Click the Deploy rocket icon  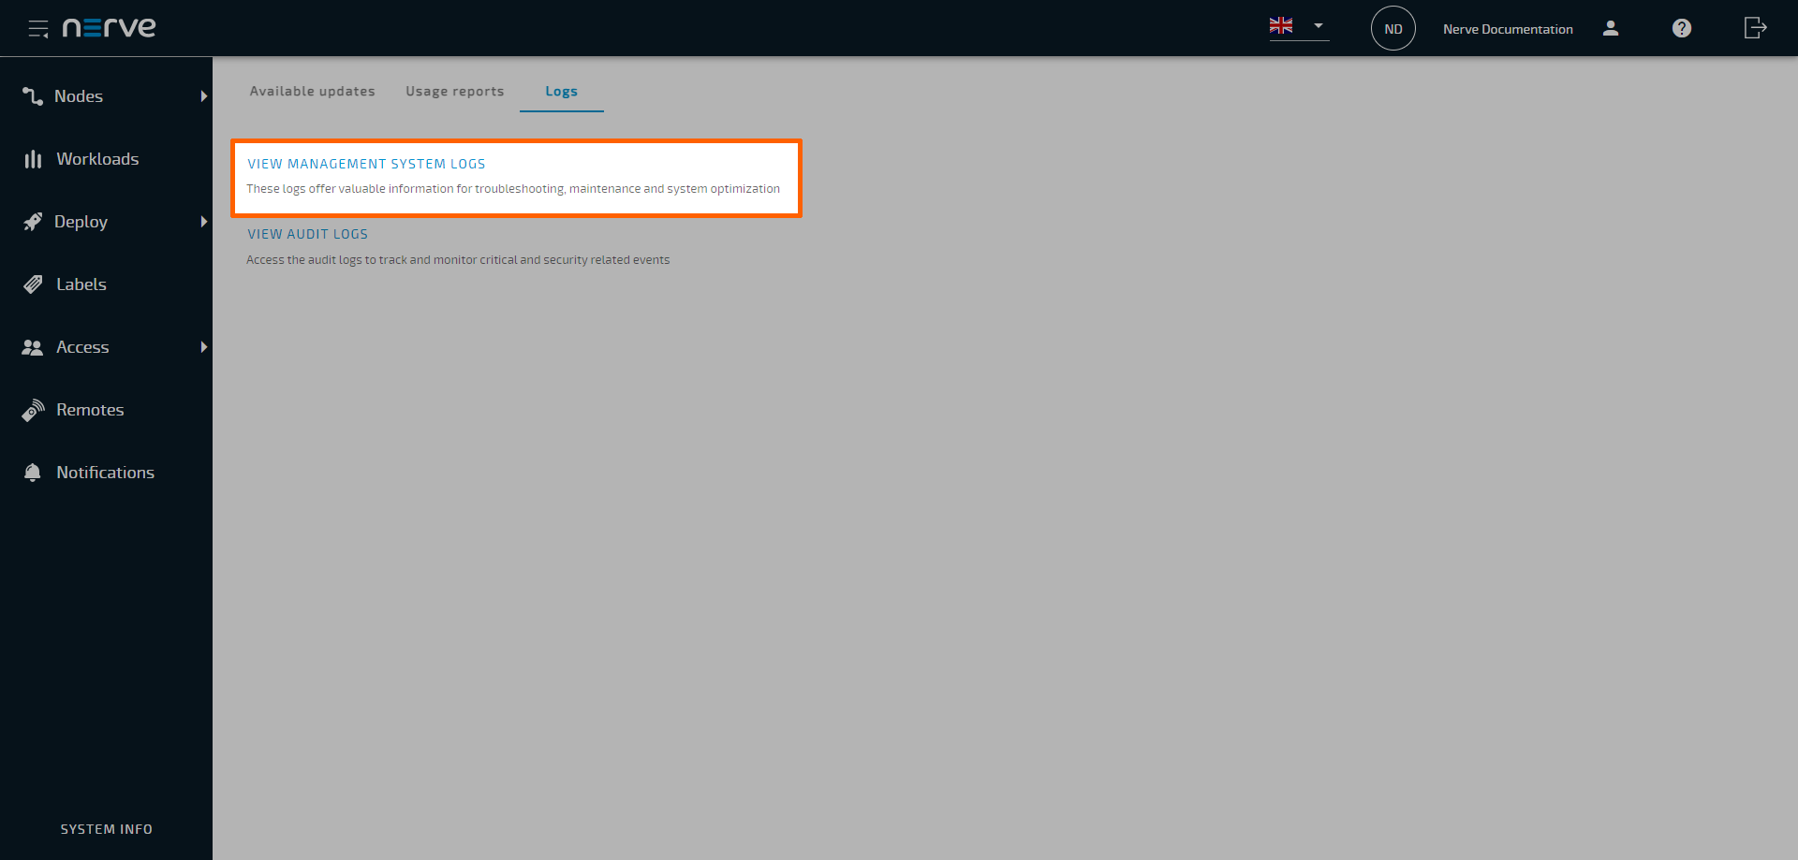click(x=32, y=222)
